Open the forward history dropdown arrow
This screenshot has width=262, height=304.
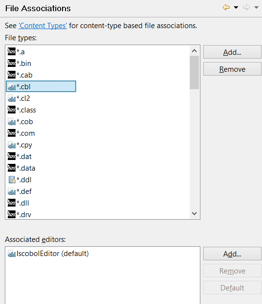click(x=256, y=8)
